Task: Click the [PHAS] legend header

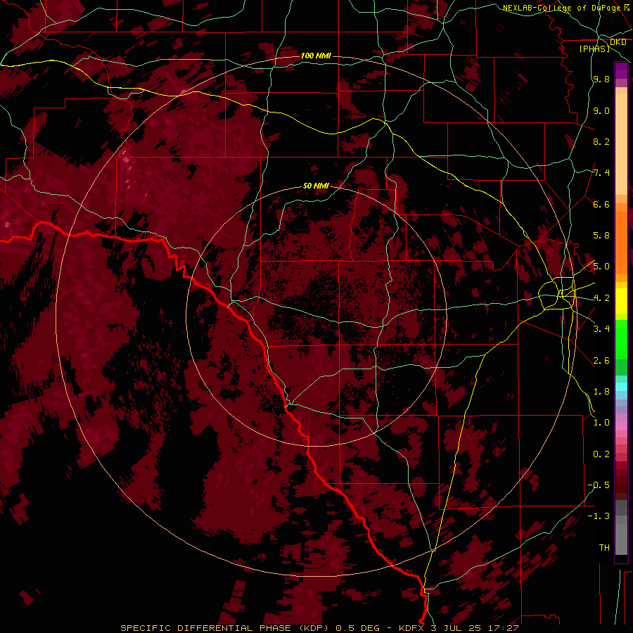Action: [x=594, y=49]
